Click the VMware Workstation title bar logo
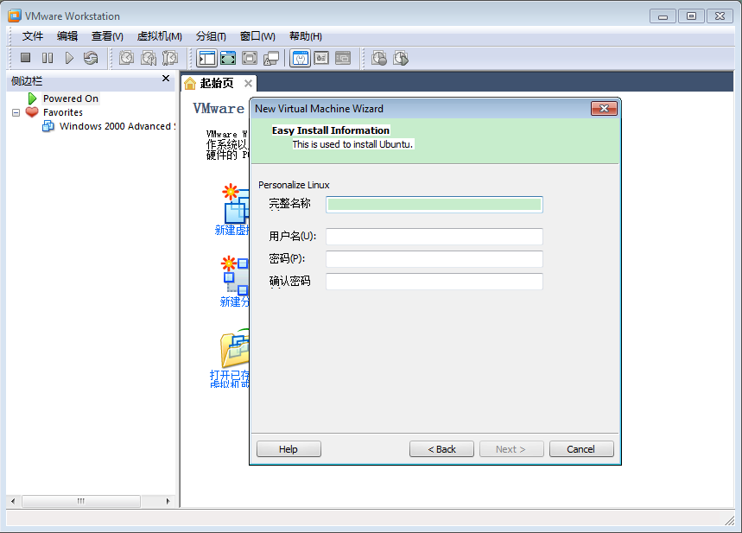The image size is (742, 533). (x=15, y=16)
